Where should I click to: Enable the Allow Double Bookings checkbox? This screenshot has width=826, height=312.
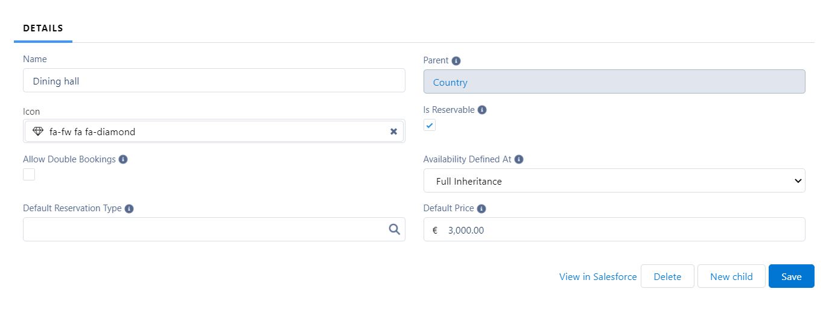click(x=29, y=174)
